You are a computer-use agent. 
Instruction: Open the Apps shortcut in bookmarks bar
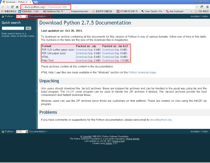(9, 11)
